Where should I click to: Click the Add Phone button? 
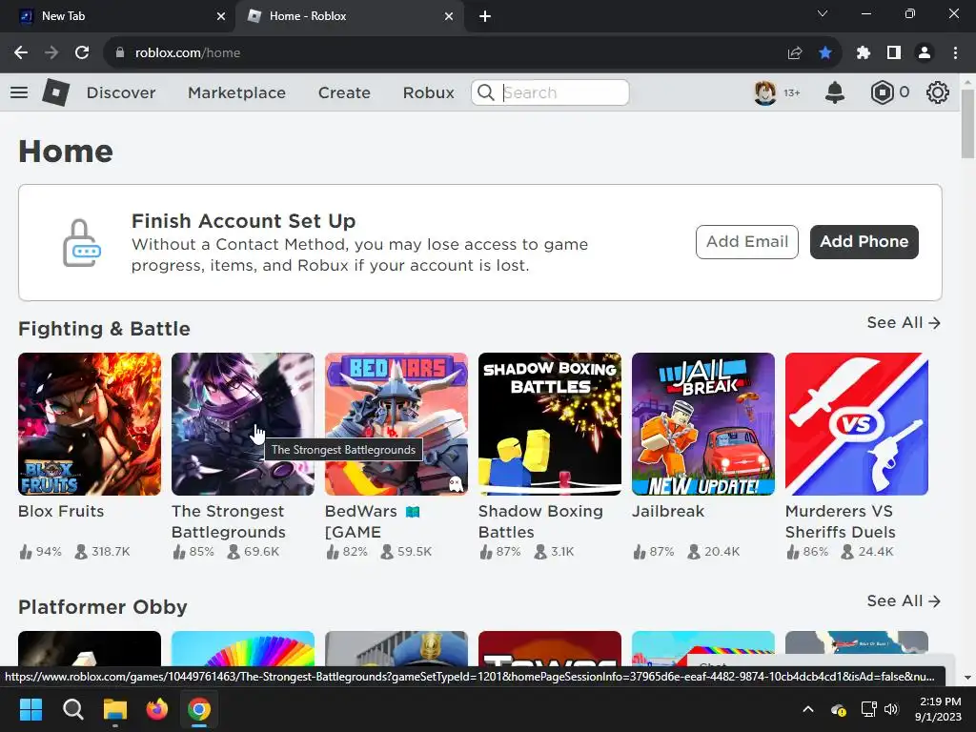864,241
